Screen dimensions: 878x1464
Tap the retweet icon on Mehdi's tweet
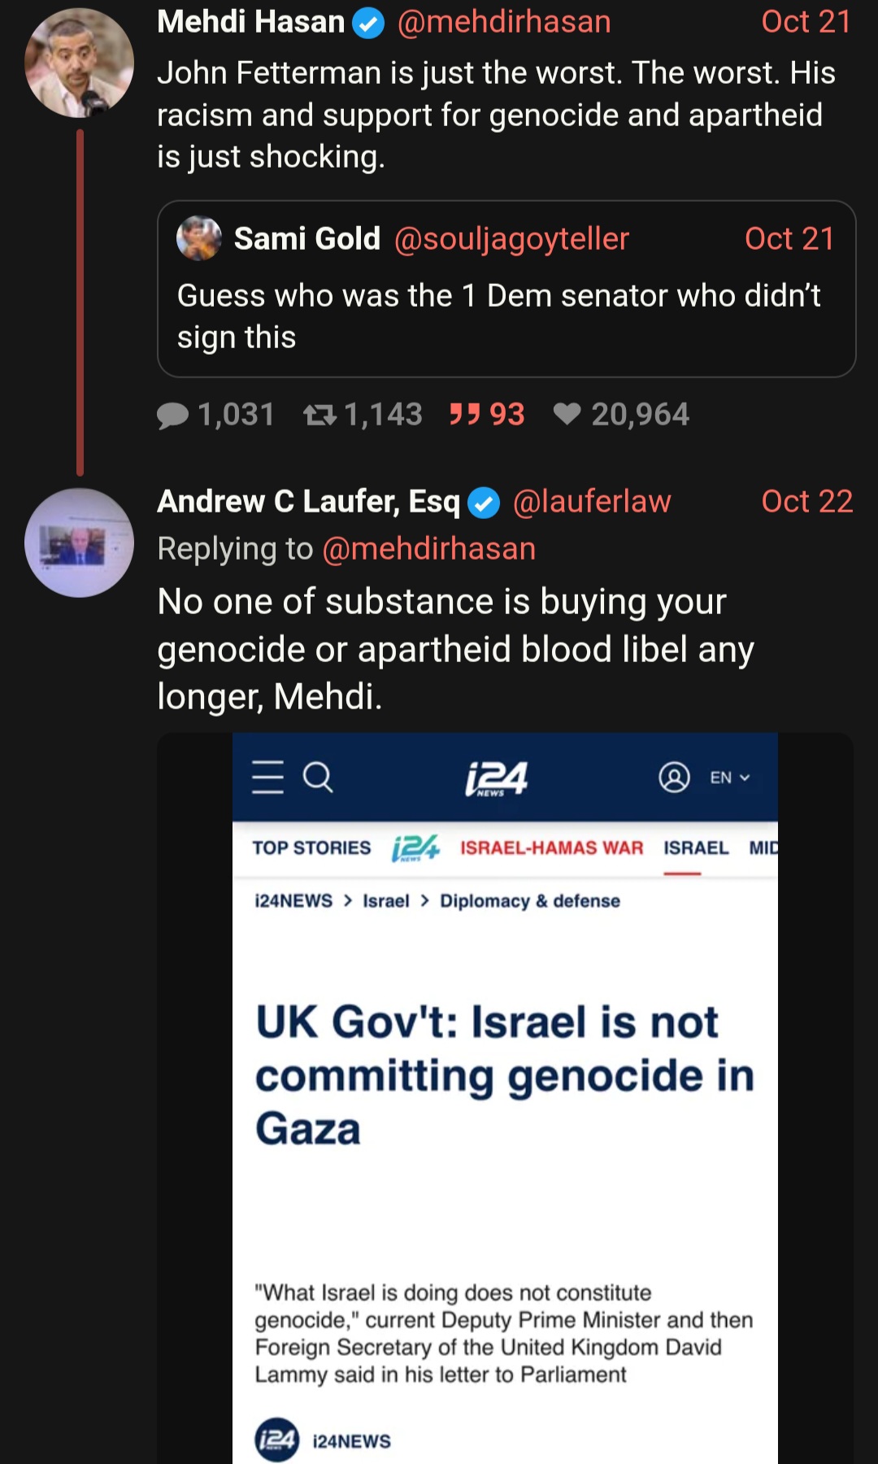(319, 415)
